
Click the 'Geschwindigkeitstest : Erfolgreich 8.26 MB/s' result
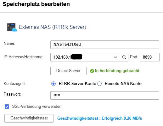point(100,118)
